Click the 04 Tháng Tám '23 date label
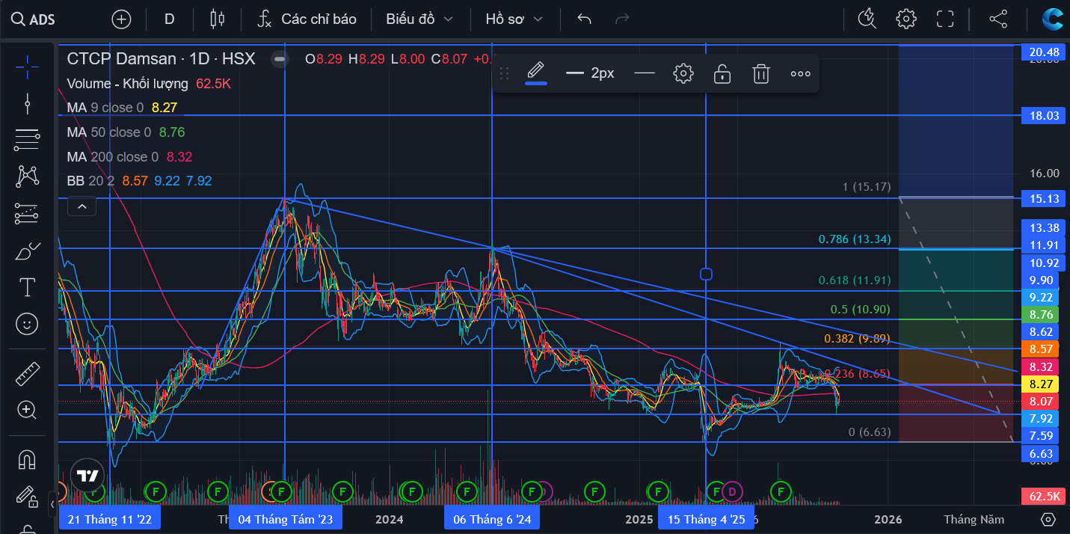Viewport: 1070px width, 534px height. [x=286, y=519]
